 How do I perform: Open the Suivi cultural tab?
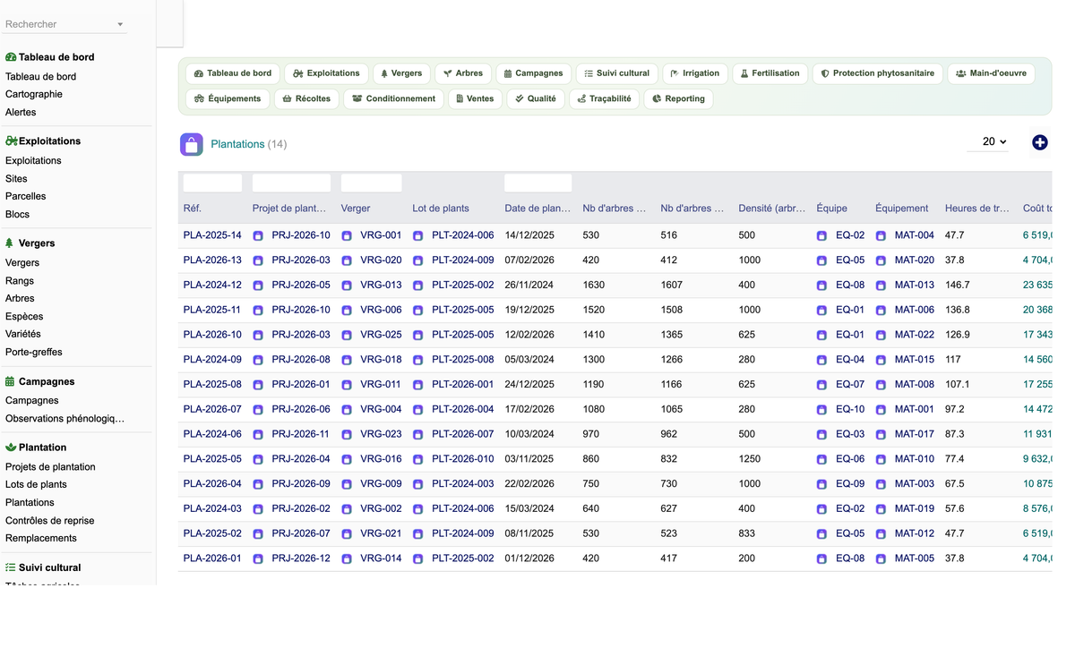coord(616,73)
